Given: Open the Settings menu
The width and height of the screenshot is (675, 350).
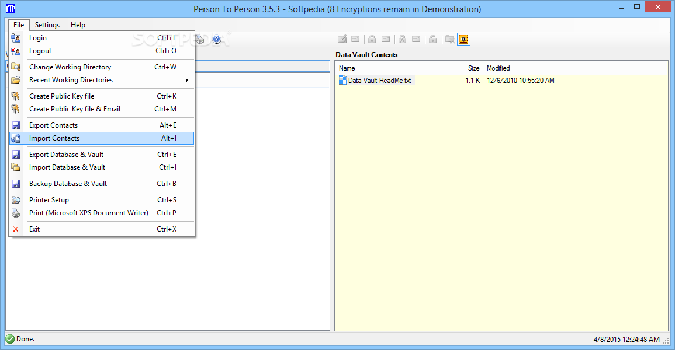Looking at the screenshot, I should (47, 25).
